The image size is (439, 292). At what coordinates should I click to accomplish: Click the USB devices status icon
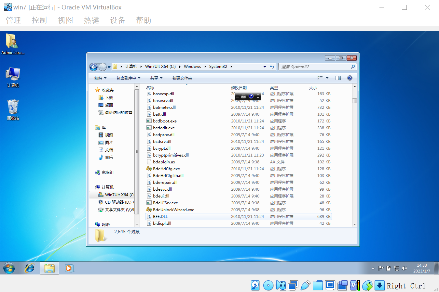[305, 286]
